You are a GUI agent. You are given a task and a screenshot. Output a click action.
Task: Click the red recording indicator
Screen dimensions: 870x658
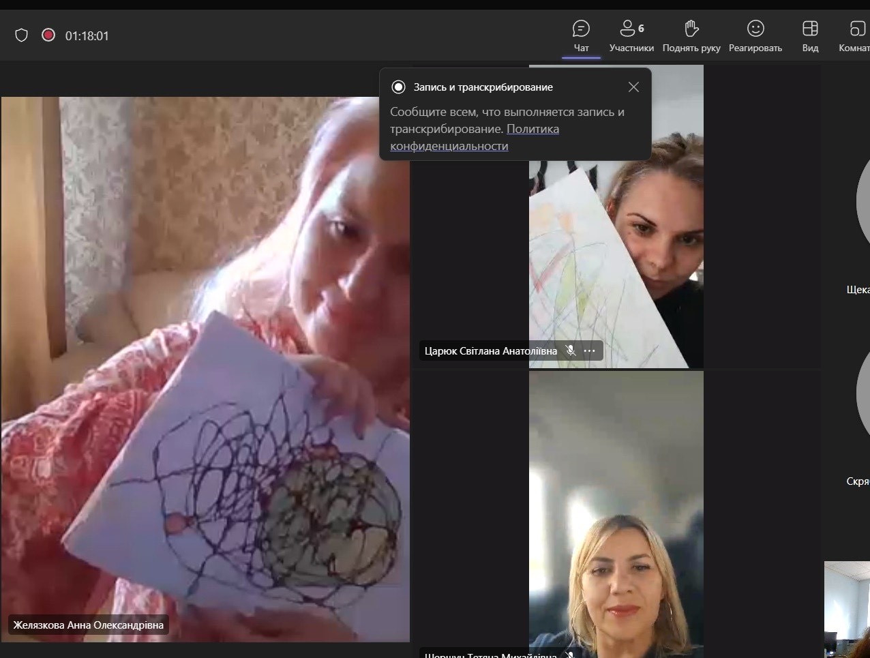(48, 35)
